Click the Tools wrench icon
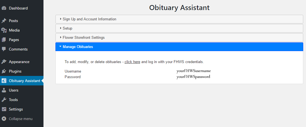The height and width of the screenshot is (127, 306). 4,100
